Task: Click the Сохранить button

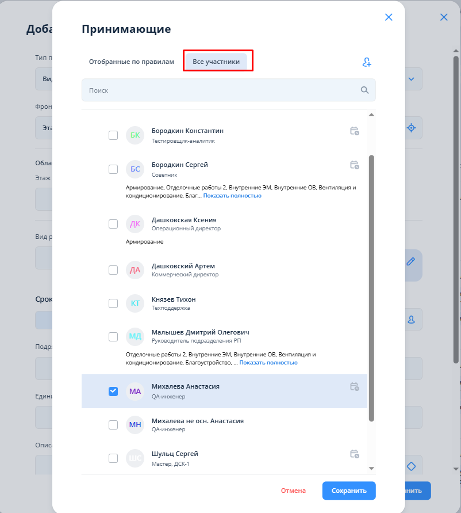Action: (x=349, y=491)
